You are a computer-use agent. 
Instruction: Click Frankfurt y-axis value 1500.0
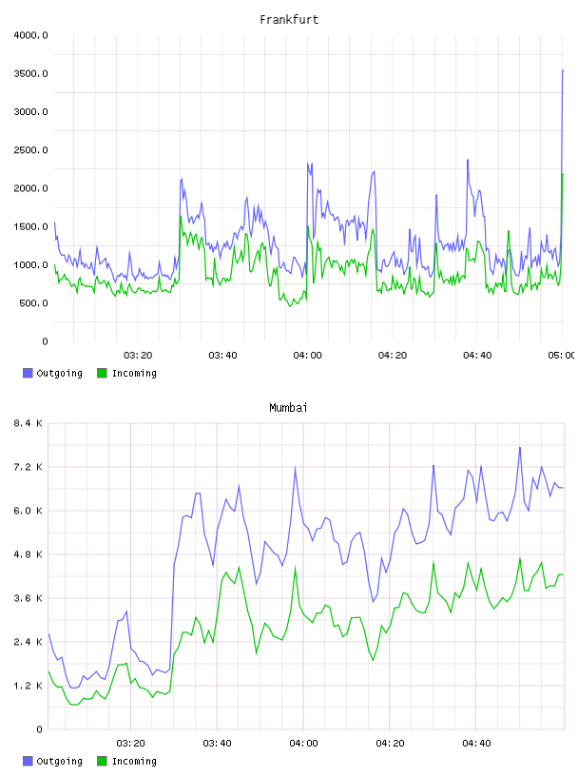coord(31,226)
